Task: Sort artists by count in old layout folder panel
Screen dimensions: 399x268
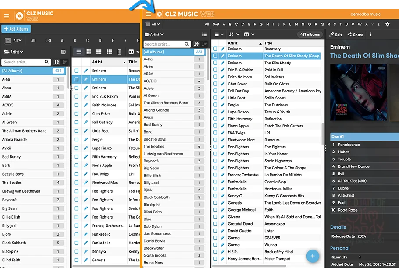Action: pos(64,62)
